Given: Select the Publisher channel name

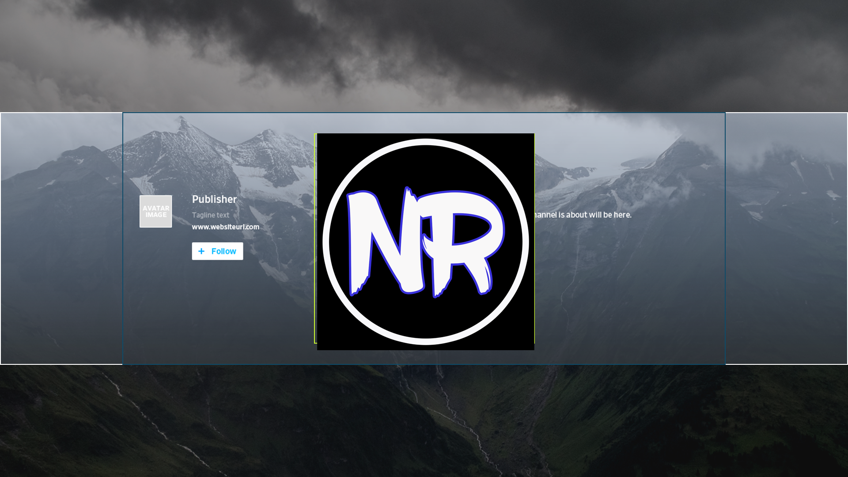Looking at the screenshot, I should (214, 200).
